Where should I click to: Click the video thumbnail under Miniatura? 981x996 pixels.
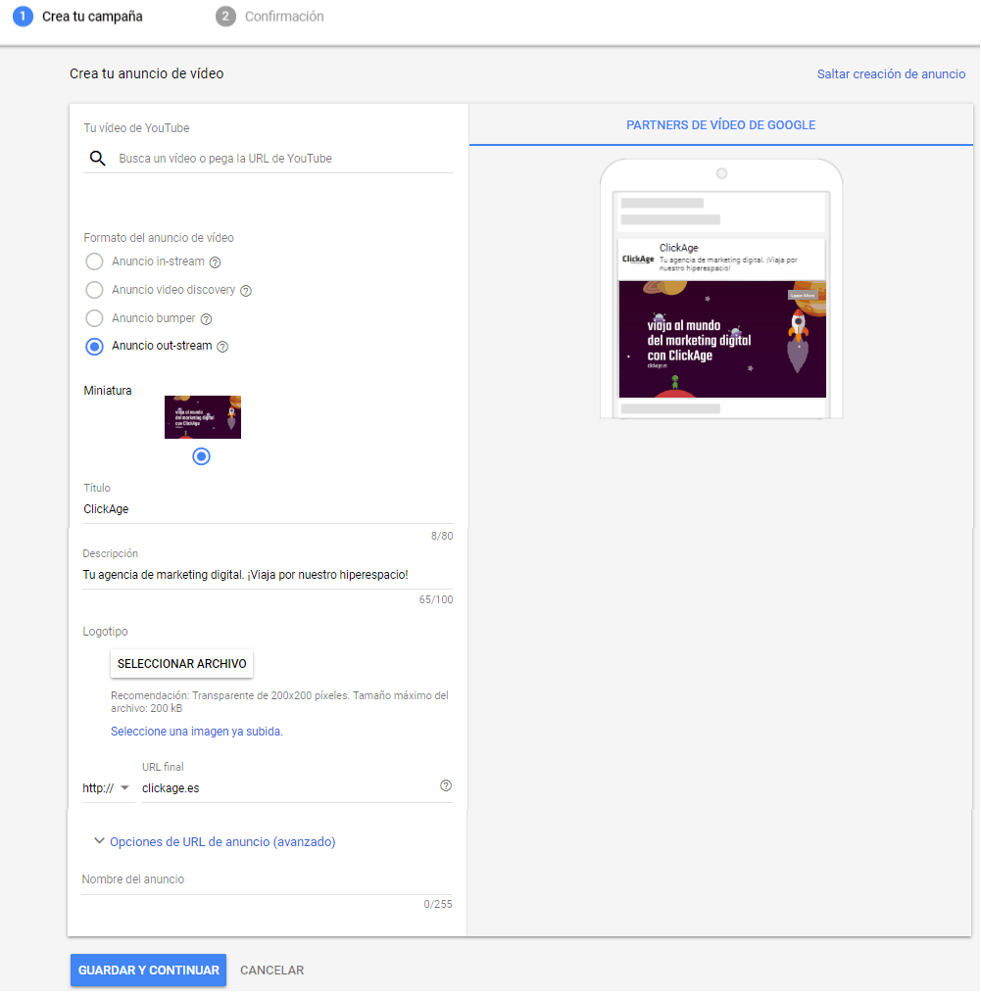click(x=202, y=416)
